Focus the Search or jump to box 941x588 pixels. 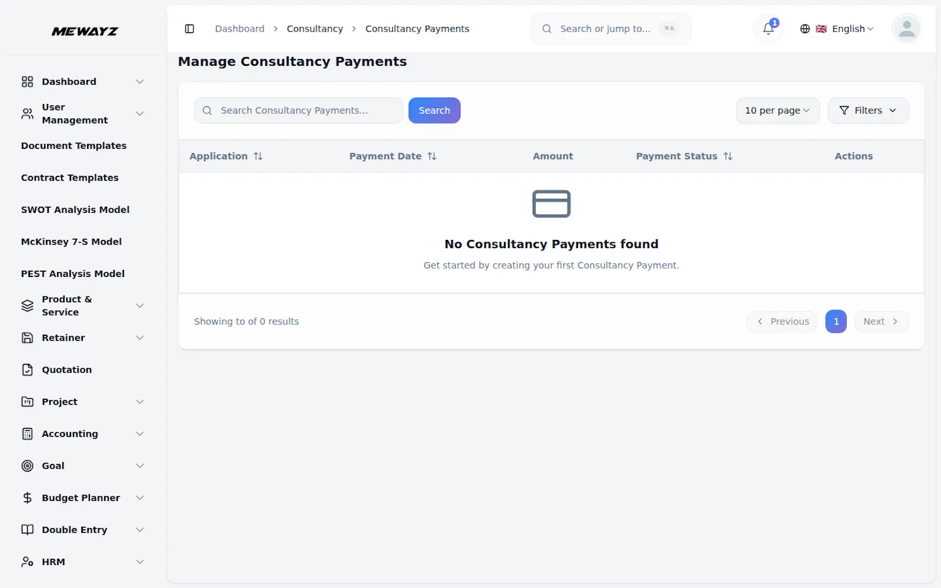610,29
